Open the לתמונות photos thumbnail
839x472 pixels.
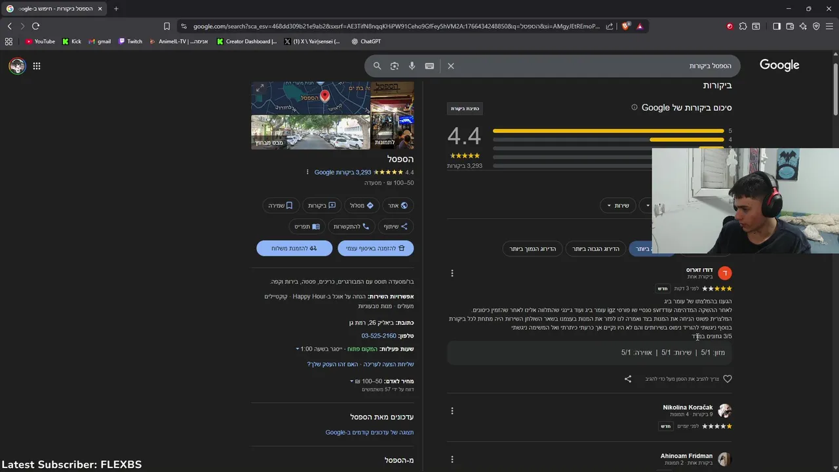pos(392,115)
